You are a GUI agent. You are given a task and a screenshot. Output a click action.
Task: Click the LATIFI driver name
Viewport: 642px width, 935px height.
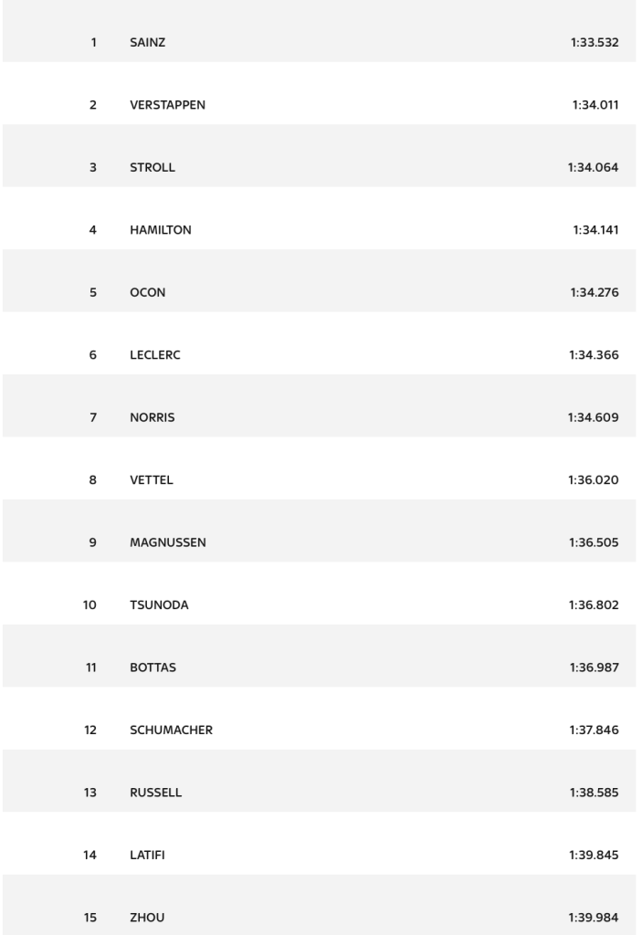click(x=147, y=855)
